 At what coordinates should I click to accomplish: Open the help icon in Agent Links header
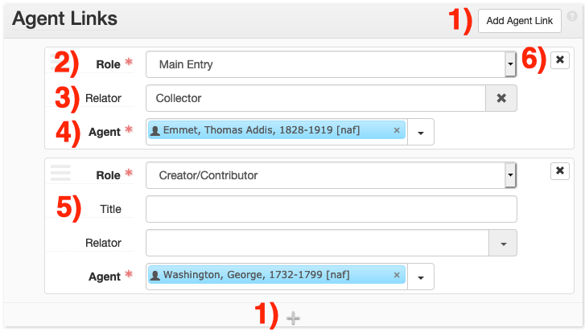click(x=572, y=16)
